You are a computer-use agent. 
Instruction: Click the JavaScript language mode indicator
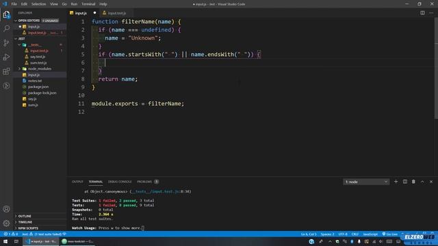coord(370,234)
